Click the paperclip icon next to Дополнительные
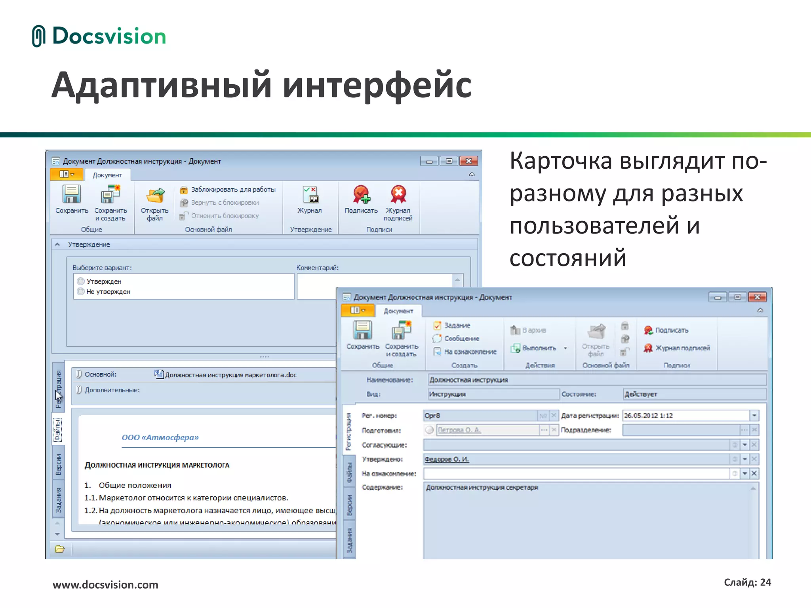Screen dimensions: 811x608 coord(79,390)
